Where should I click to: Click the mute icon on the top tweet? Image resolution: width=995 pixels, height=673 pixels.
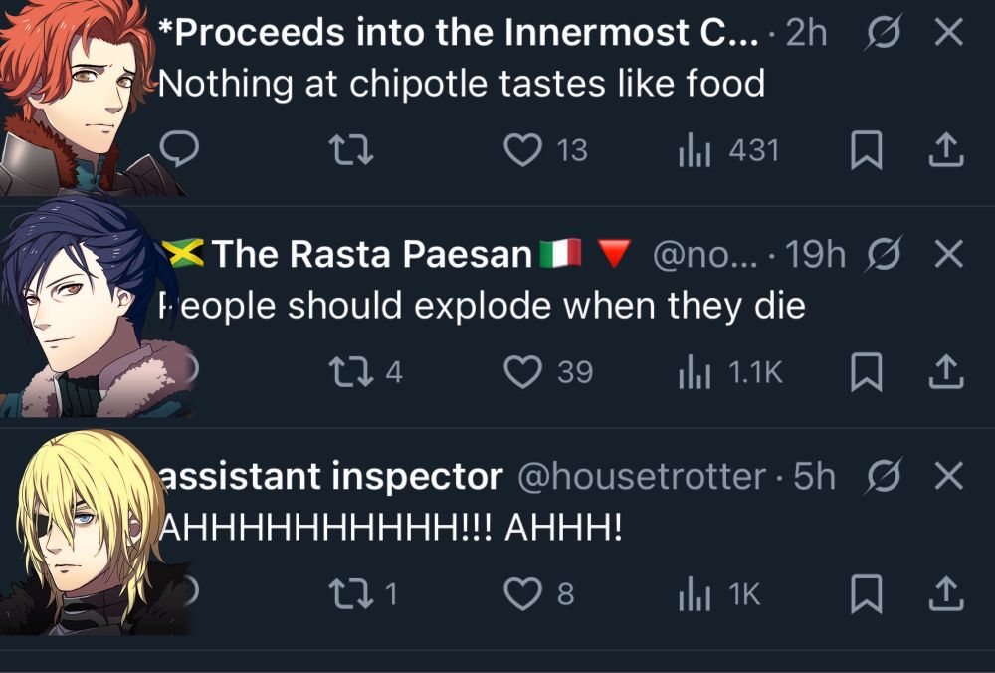885,32
